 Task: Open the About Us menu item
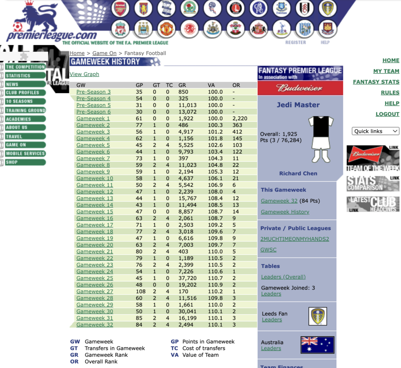(x=25, y=127)
